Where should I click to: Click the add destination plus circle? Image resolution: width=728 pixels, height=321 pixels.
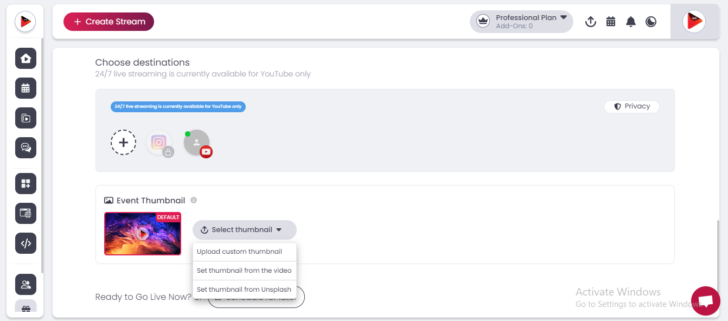(124, 143)
